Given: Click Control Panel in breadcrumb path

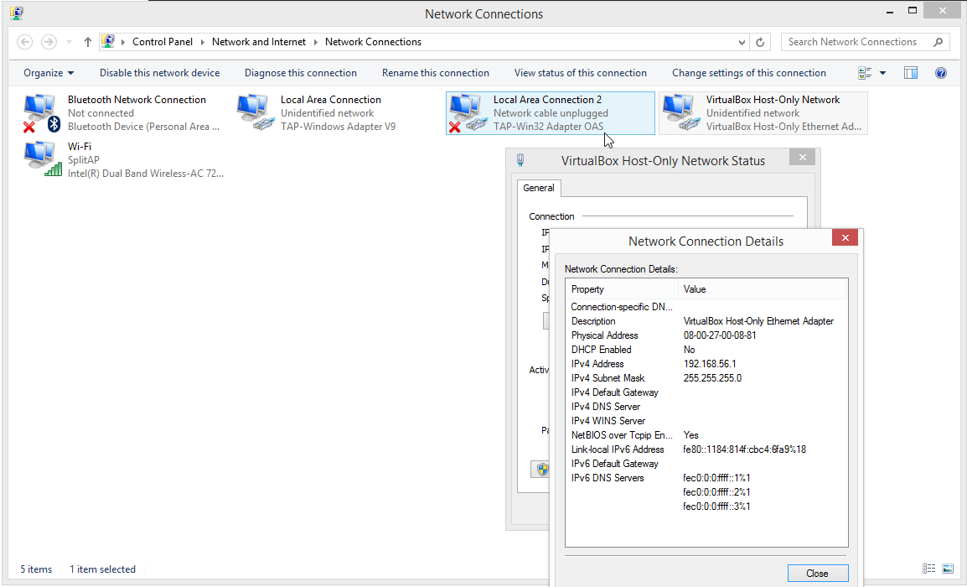Looking at the screenshot, I should pyautogui.click(x=163, y=42).
